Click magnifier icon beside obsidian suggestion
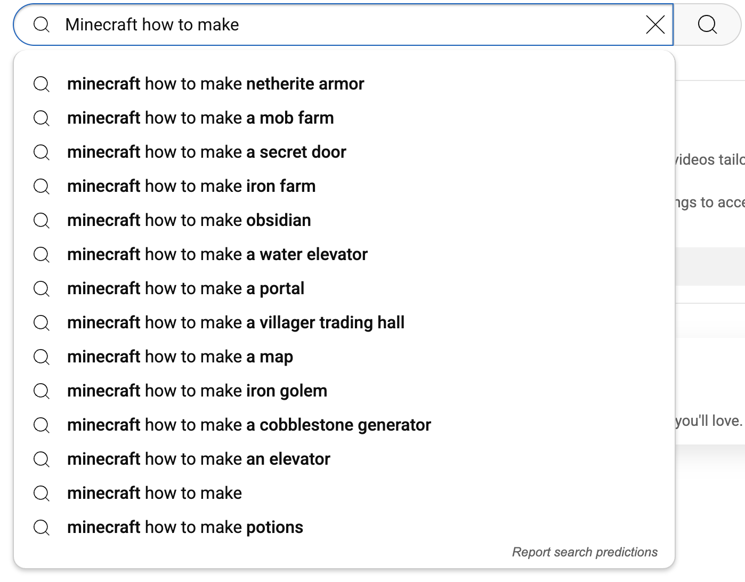The width and height of the screenshot is (745, 582). tap(42, 221)
